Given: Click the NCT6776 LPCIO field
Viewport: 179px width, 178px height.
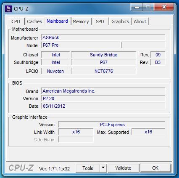Looking at the screenshot, I should coord(104,71).
